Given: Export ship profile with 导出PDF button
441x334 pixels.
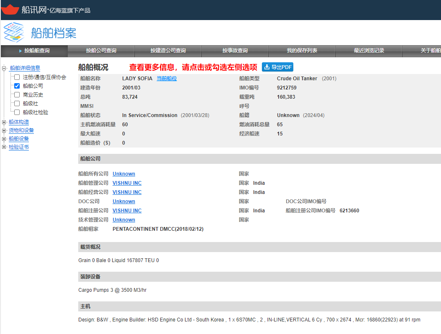Looking at the screenshot, I should pyautogui.click(x=277, y=67).
